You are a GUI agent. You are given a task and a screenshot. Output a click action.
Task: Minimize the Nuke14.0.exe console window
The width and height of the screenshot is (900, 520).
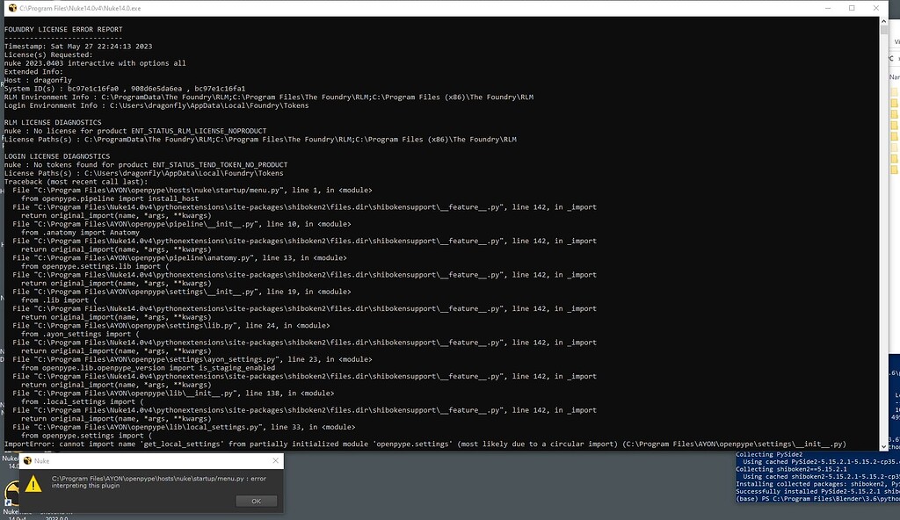[828, 8]
